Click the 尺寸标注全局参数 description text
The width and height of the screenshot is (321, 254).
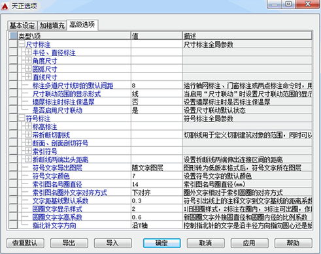click(209, 44)
